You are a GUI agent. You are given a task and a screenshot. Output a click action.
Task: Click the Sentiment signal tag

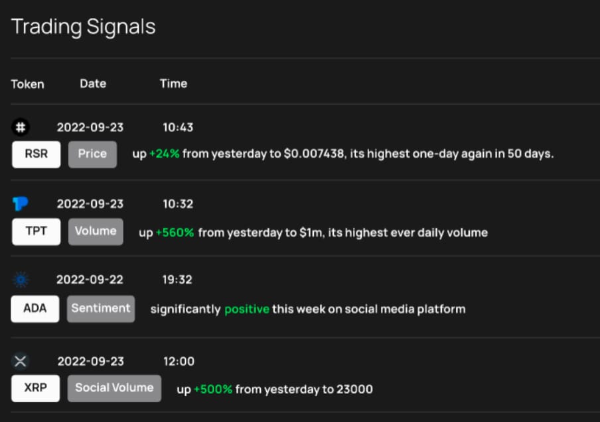coord(101,309)
